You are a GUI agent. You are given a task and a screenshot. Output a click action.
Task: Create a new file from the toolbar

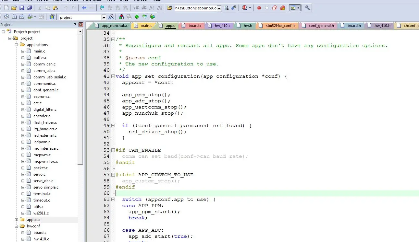point(6,8)
